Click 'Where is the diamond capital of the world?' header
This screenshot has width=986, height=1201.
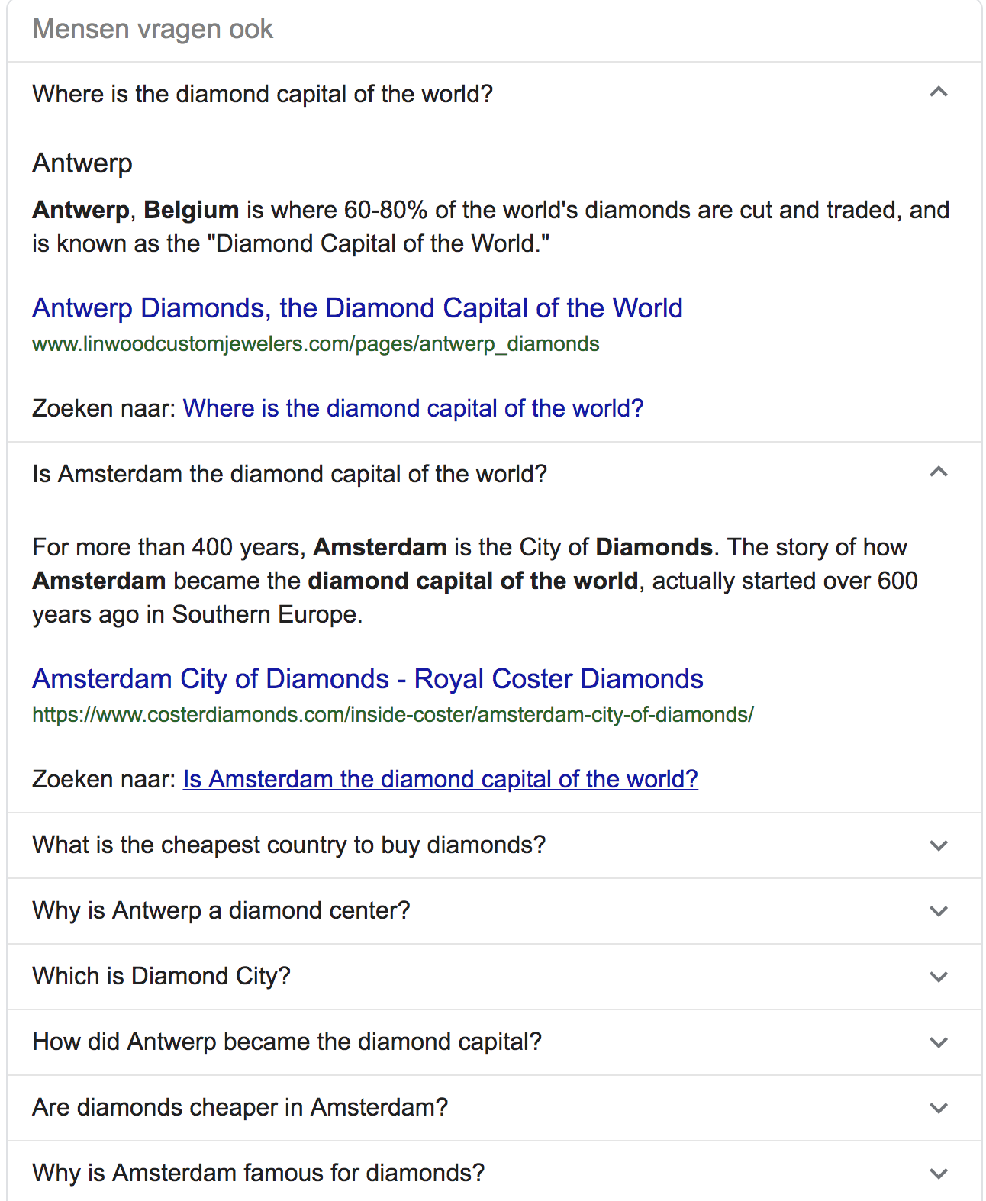263,94
